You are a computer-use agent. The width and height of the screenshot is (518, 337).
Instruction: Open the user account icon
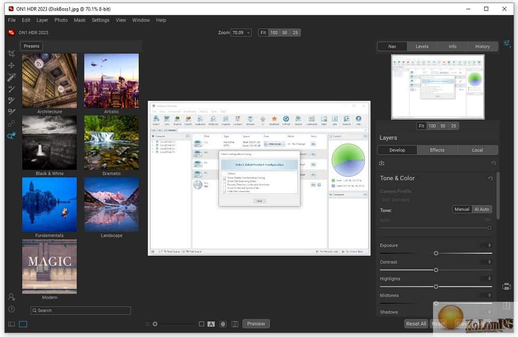point(11,297)
